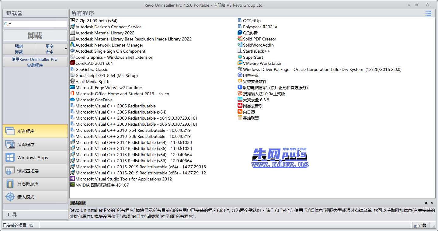The width and height of the screenshot is (438, 231).
Task: Click the 天翼云盘 6.3.8 icon
Action: click(240, 100)
